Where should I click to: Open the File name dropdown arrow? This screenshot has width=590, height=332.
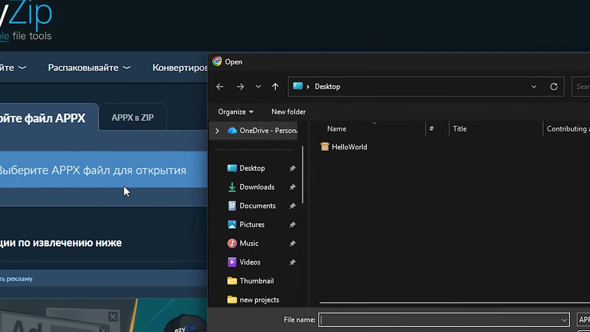point(564,320)
